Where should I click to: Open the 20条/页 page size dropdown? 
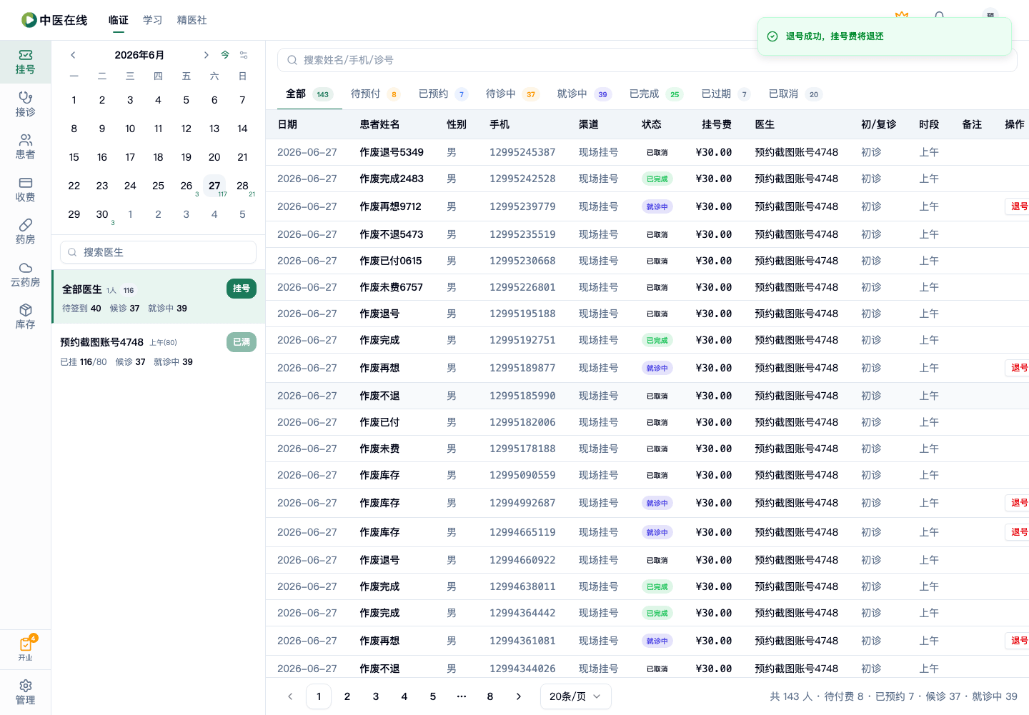pos(575,696)
